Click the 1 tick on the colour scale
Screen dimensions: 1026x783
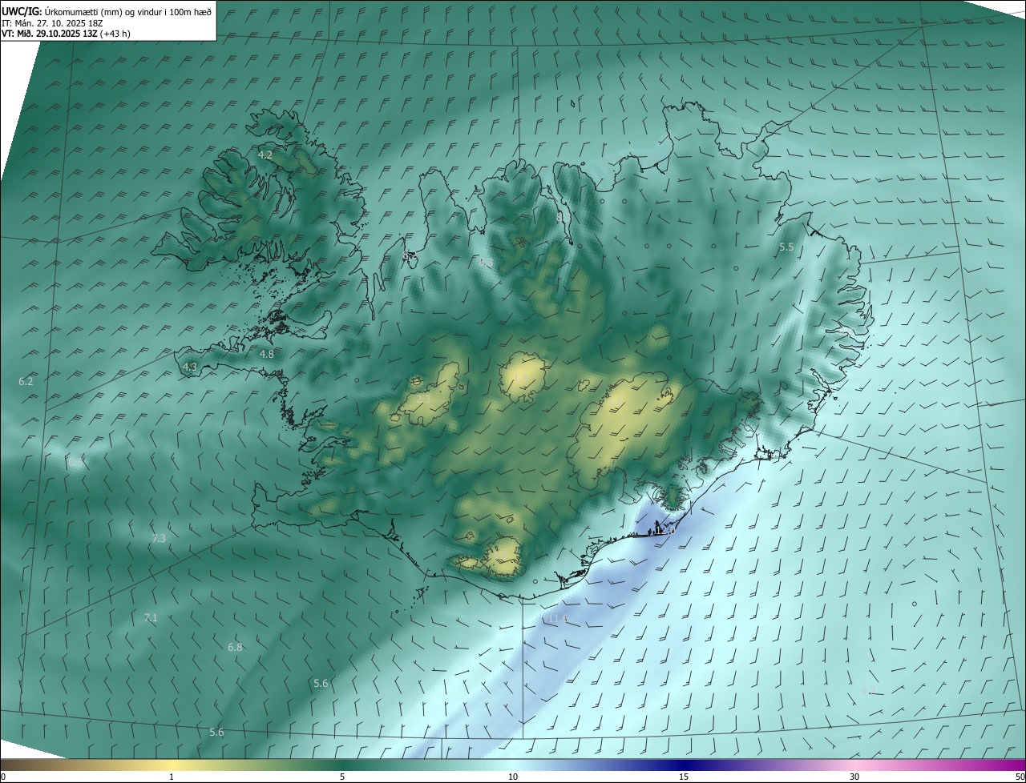[x=172, y=777]
